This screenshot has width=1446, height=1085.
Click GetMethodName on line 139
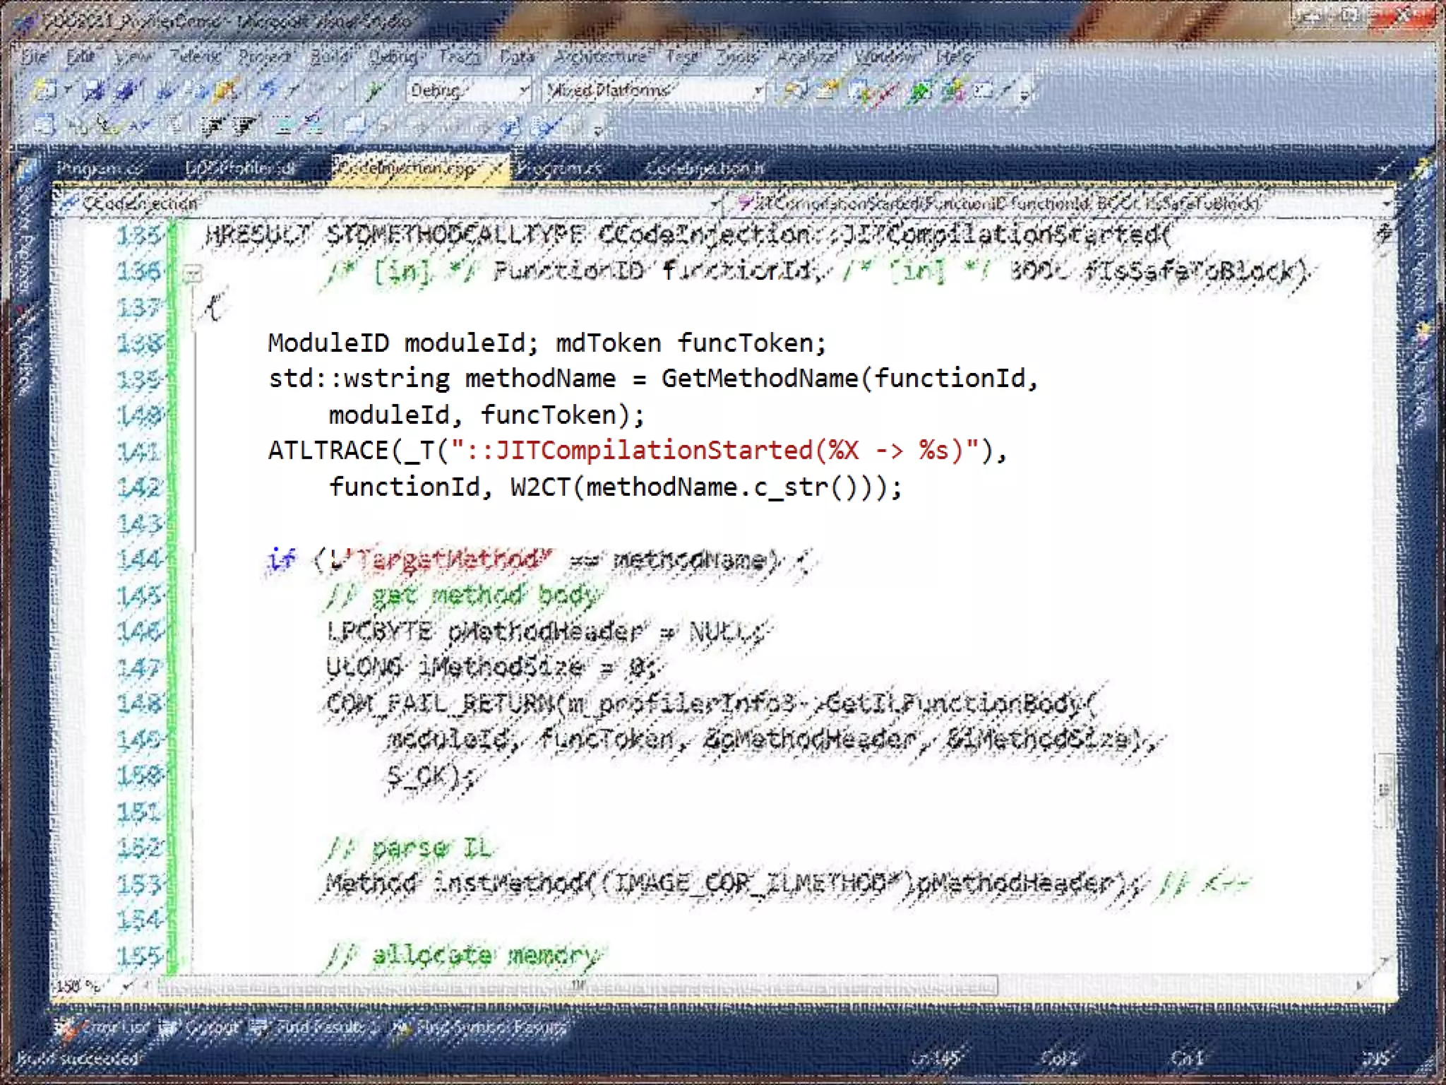click(x=760, y=379)
